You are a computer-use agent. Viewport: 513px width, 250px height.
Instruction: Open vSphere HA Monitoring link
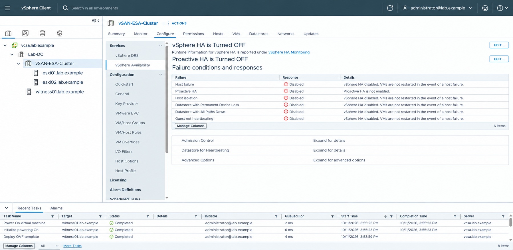coord(289,52)
